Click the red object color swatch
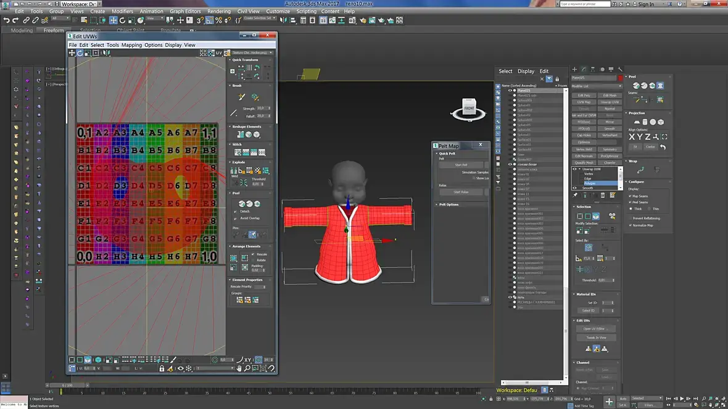The image size is (728, 409). point(620,78)
